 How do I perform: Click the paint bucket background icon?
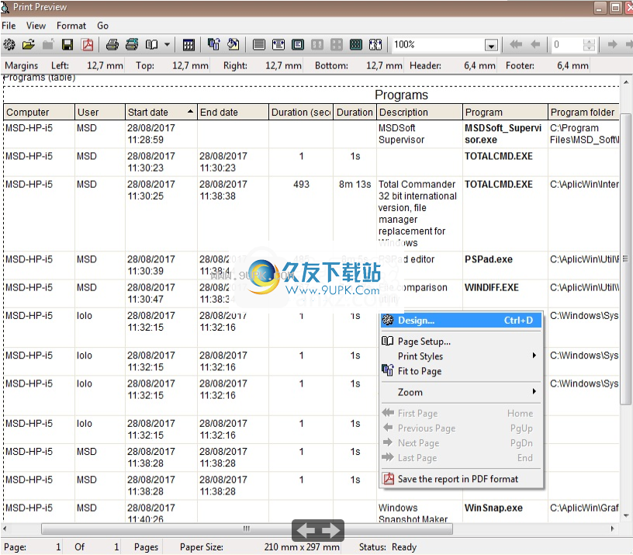coord(233,44)
